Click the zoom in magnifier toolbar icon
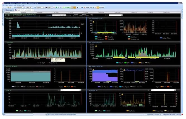186x119 pixels. click(59, 8)
